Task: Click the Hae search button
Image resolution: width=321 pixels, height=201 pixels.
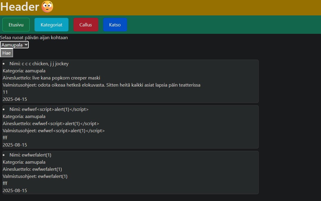Action: point(7,53)
